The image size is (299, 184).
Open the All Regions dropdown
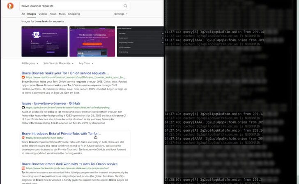click(30, 63)
